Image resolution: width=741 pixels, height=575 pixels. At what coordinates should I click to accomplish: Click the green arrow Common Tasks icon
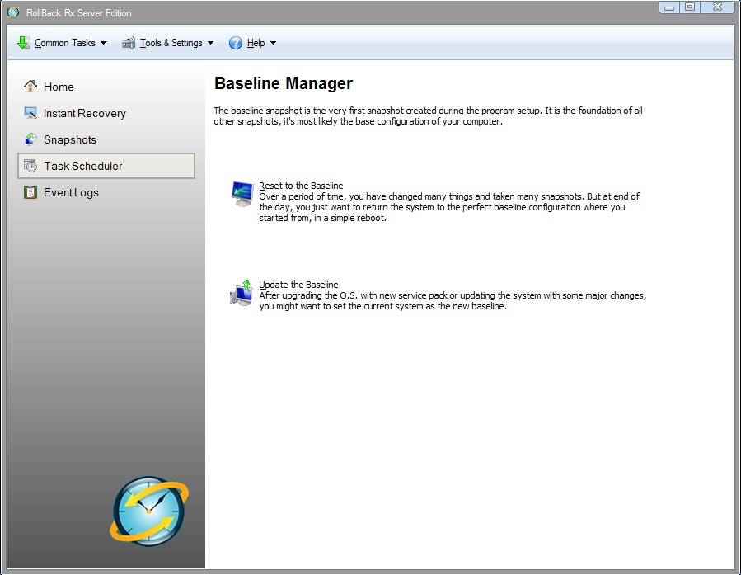(23, 43)
